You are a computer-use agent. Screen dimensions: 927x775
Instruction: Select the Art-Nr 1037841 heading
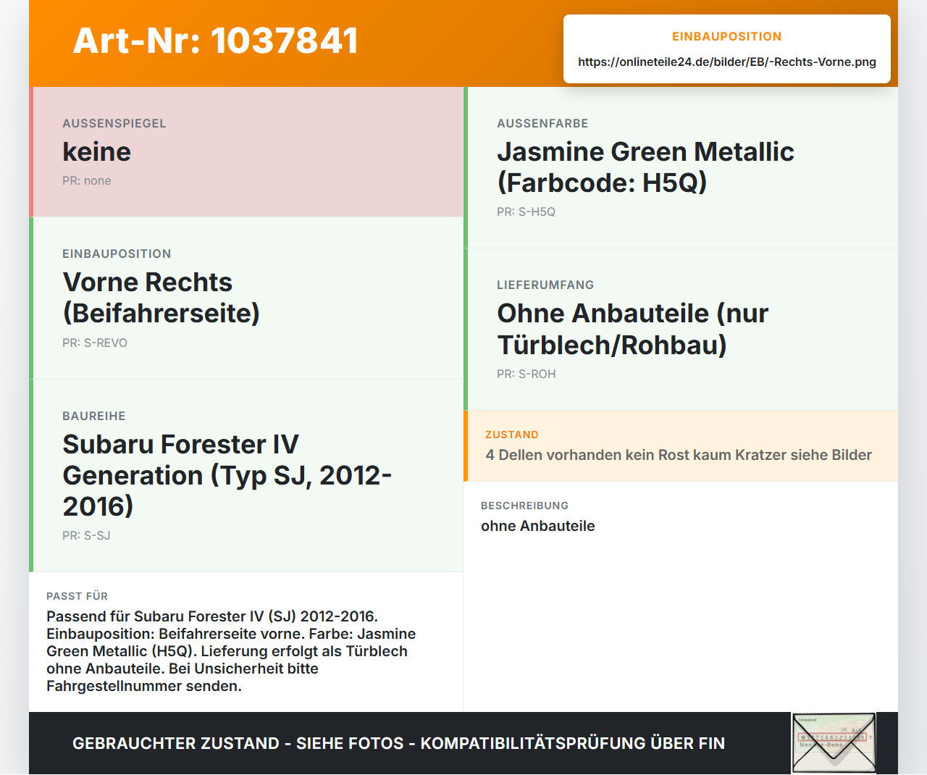point(216,41)
